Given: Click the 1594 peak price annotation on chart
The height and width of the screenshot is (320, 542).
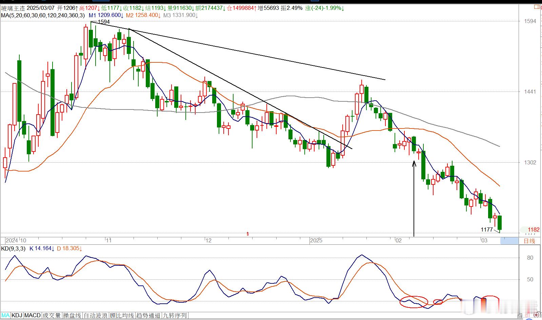Looking at the screenshot, I should tap(103, 22).
